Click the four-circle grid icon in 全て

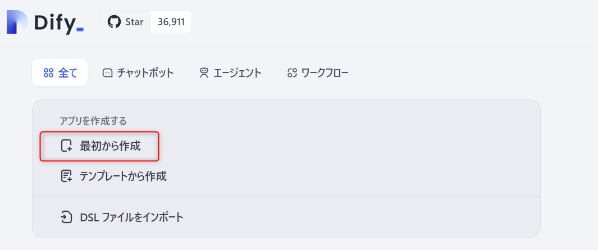48,73
